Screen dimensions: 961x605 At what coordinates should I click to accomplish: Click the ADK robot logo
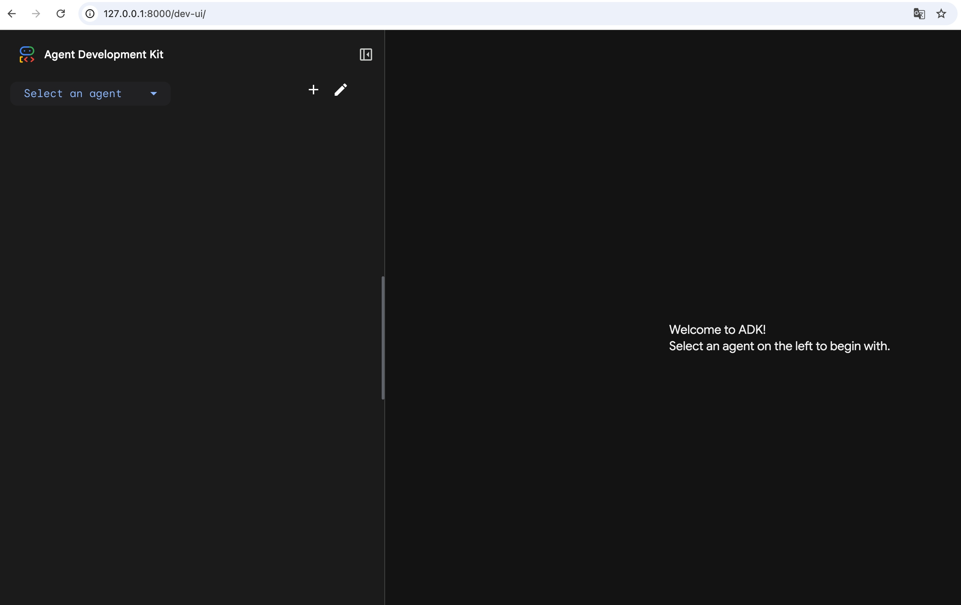pos(27,54)
